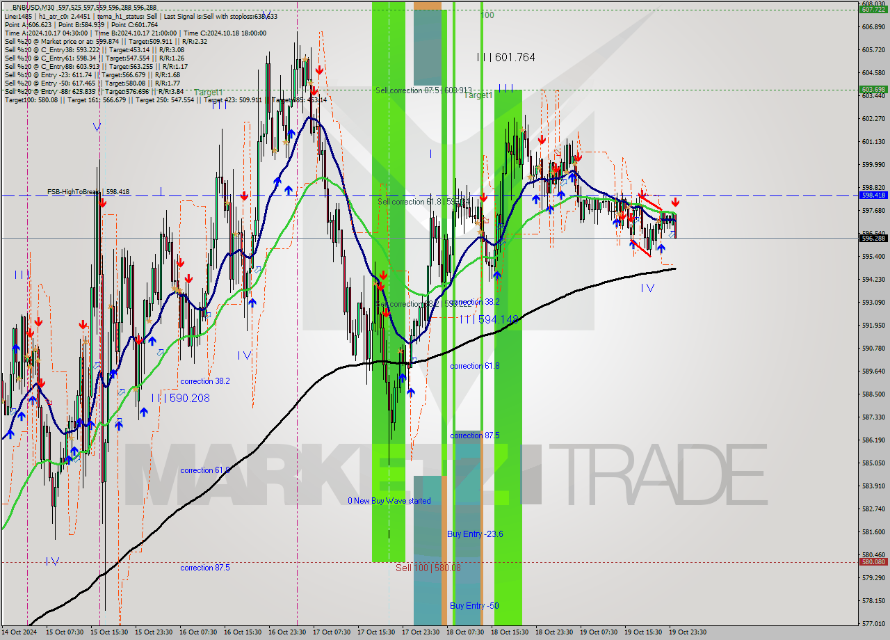Screen dimensions: 890x640
Task: Select 'Sell %20 @ Market price' line
Action: pos(105,41)
